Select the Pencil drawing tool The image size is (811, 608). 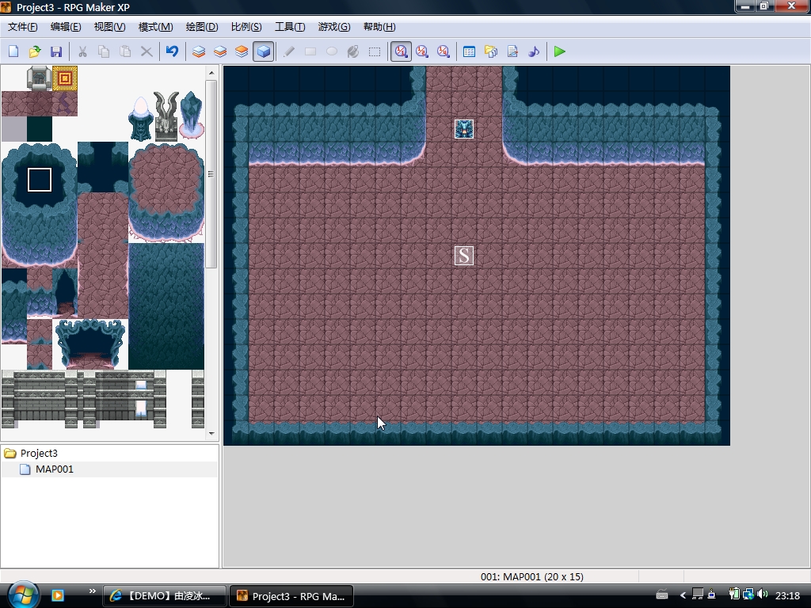click(289, 51)
